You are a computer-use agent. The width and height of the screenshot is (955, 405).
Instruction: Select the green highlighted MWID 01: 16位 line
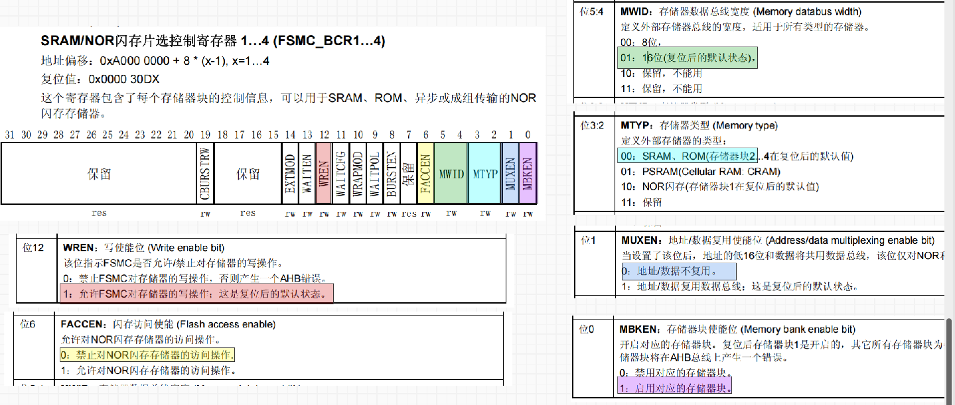coord(688,58)
